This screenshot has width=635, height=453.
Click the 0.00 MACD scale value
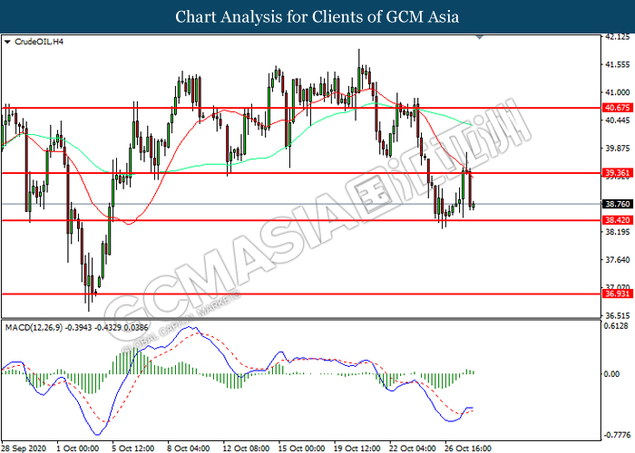click(x=611, y=374)
